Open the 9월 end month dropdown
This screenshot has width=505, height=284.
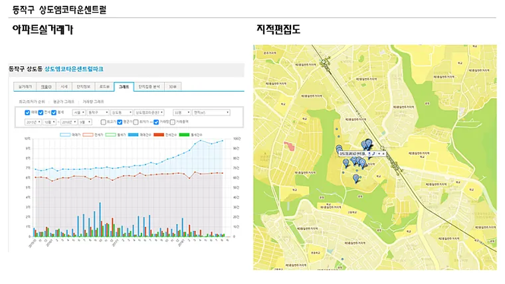(x=85, y=122)
